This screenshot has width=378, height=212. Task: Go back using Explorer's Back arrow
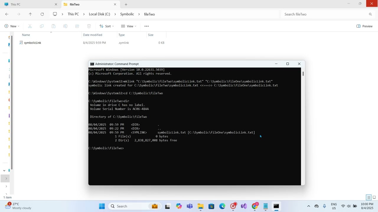pos(7,14)
